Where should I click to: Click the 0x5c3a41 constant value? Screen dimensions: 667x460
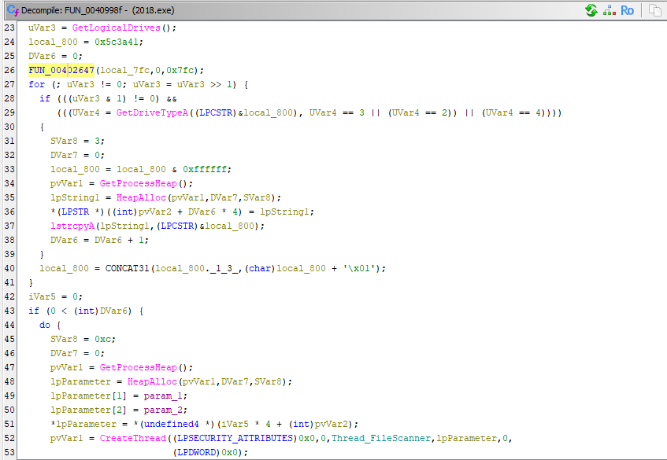[x=112, y=42]
